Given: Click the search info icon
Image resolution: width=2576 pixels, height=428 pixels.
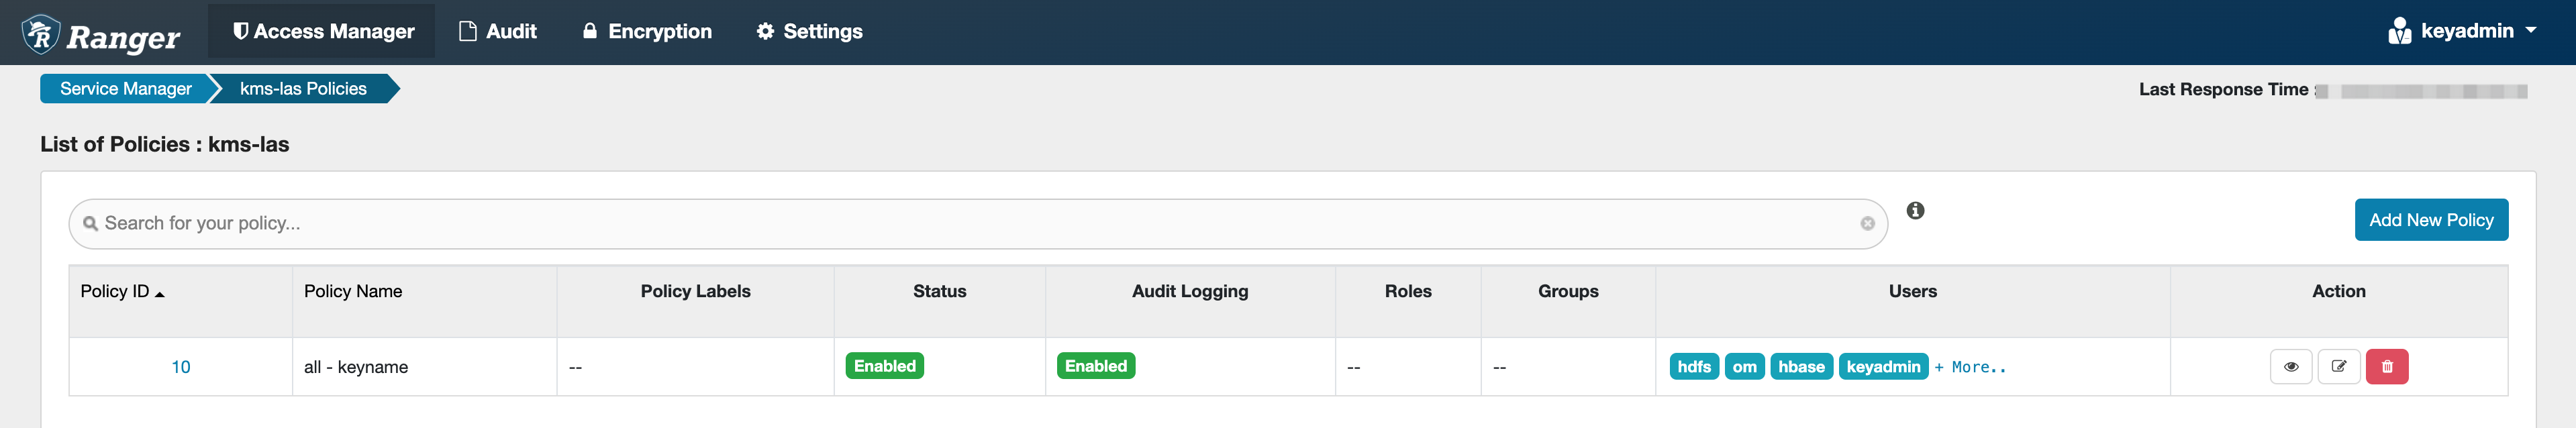Looking at the screenshot, I should pos(1915,211).
